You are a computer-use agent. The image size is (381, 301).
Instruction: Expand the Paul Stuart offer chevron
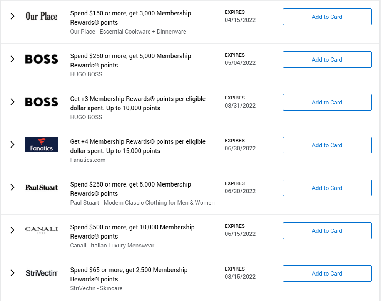[x=12, y=188]
